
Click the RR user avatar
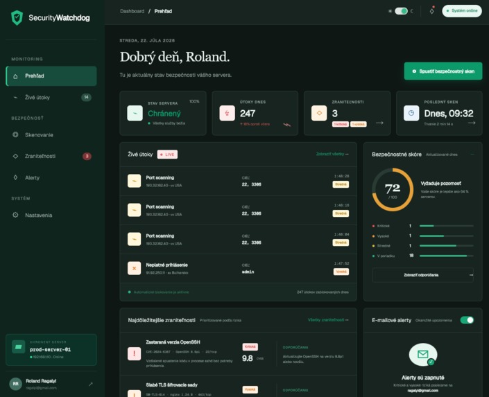click(x=15, y=384)
